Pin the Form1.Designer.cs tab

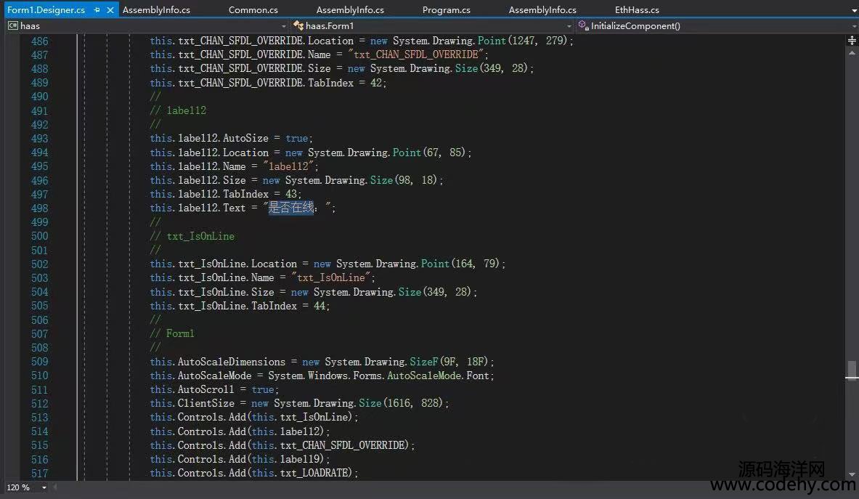pyautogui.click(x=97, y=10)
